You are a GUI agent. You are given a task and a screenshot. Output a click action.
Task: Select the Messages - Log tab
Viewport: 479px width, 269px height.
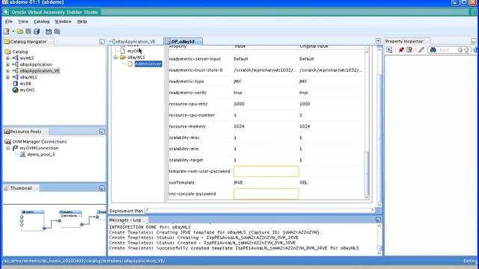point(125,220)
